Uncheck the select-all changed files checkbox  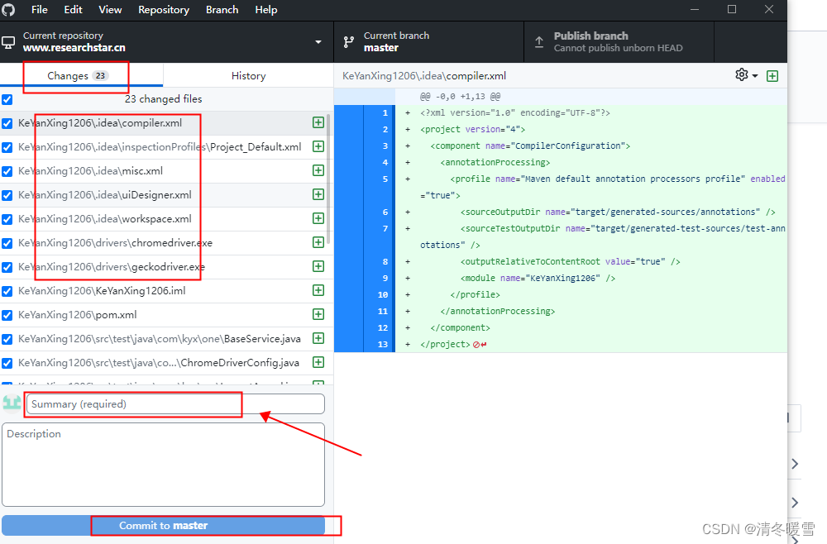tap(7, 98)
